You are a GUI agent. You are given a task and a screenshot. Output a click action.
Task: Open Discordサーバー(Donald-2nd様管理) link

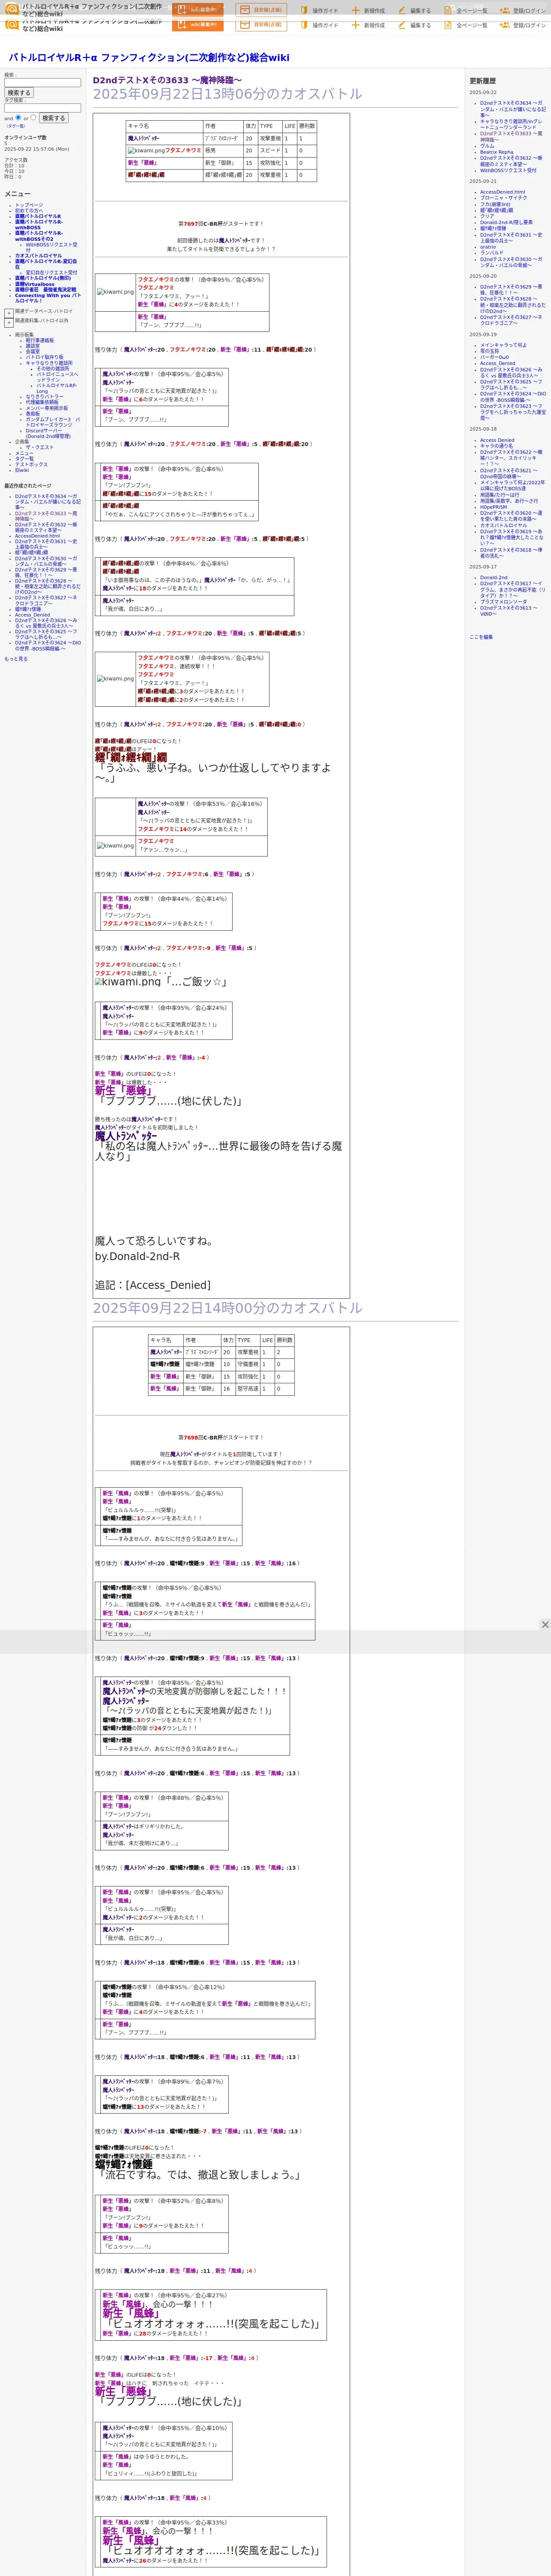pos(48,434)
